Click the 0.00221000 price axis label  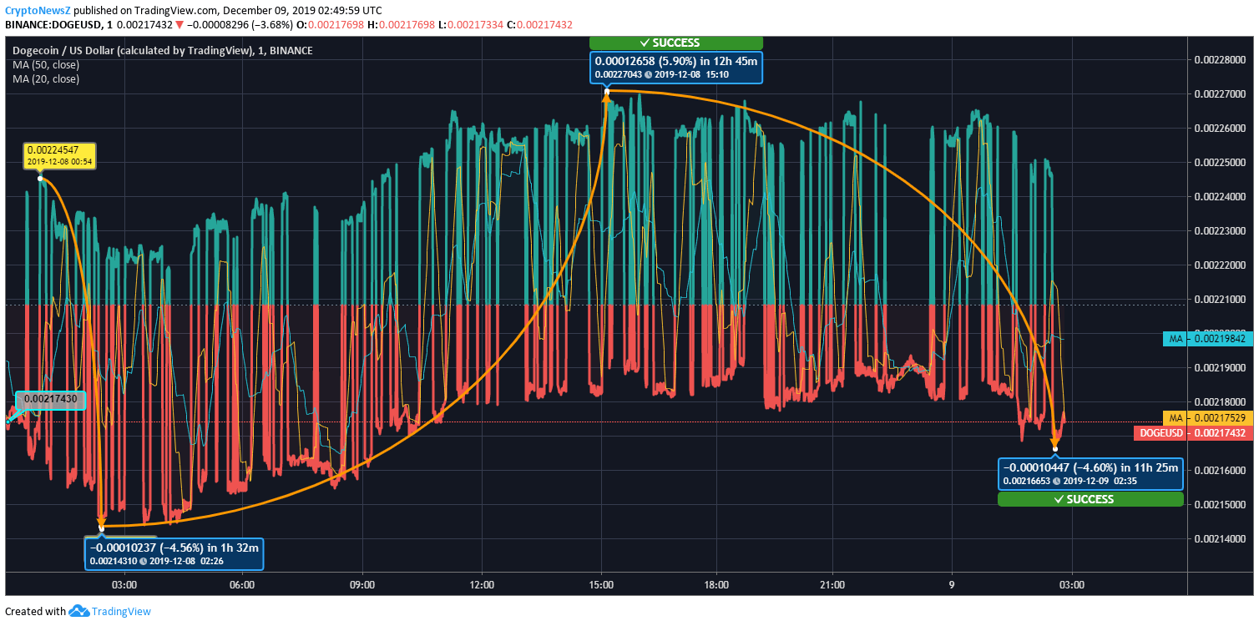[1220, 299]
